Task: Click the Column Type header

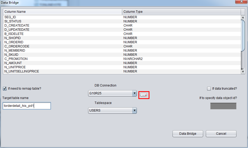Action: pos(181,12)
